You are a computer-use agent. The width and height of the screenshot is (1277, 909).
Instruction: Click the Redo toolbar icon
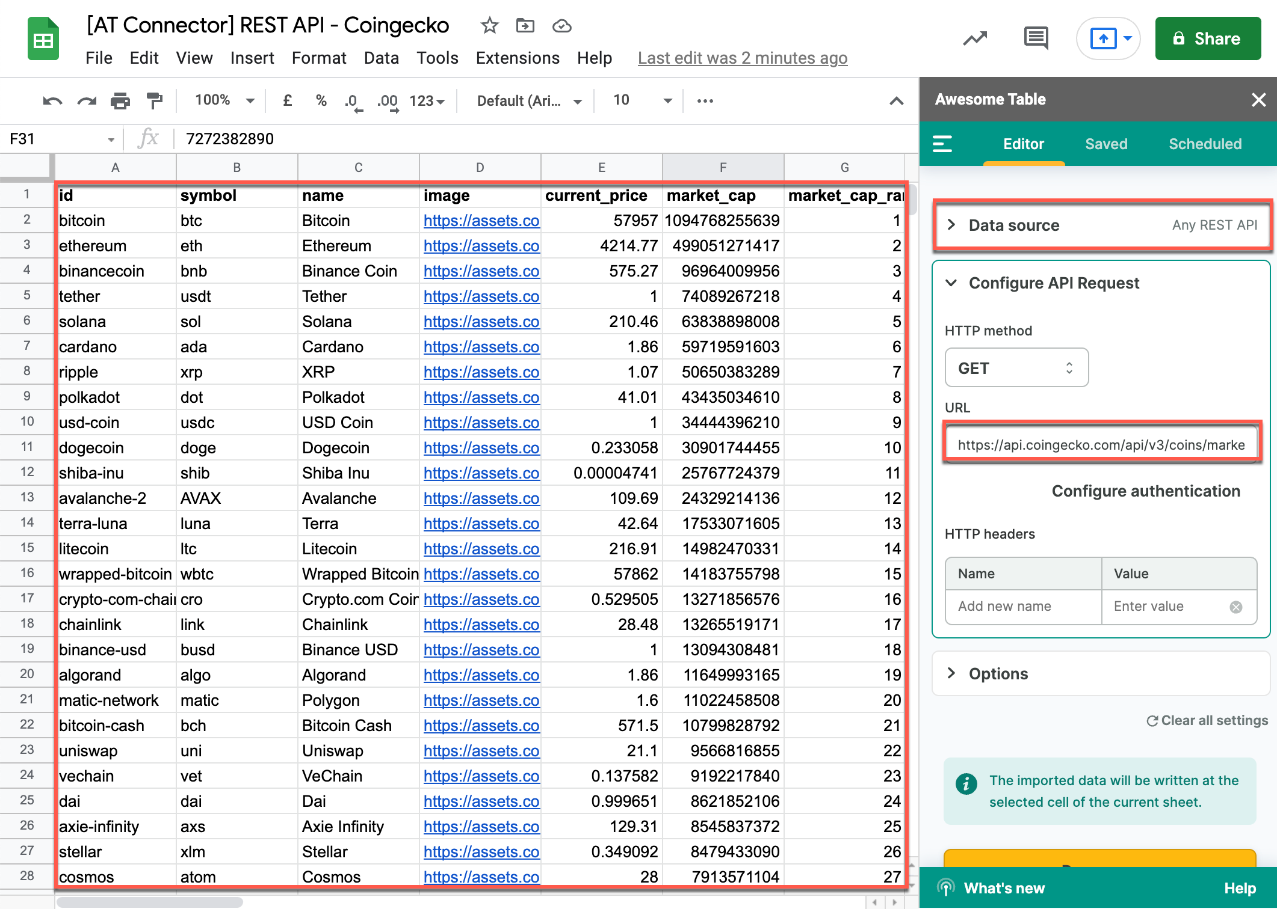[x=87, y=101]
